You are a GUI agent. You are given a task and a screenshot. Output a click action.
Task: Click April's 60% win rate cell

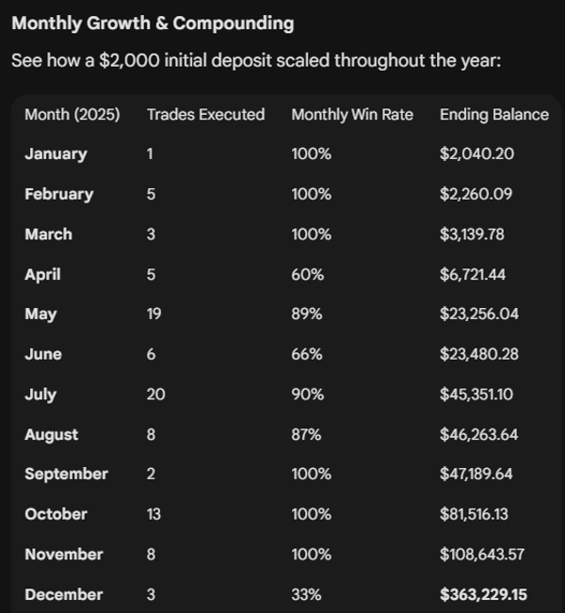[307, 274]
